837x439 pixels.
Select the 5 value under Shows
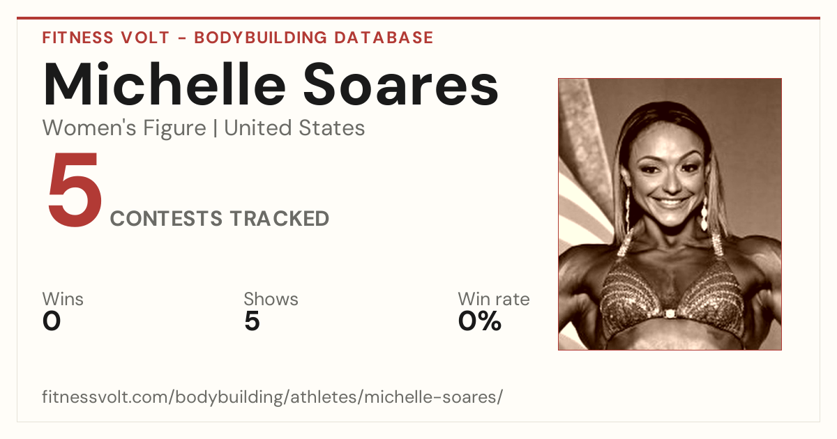point(252,321)
